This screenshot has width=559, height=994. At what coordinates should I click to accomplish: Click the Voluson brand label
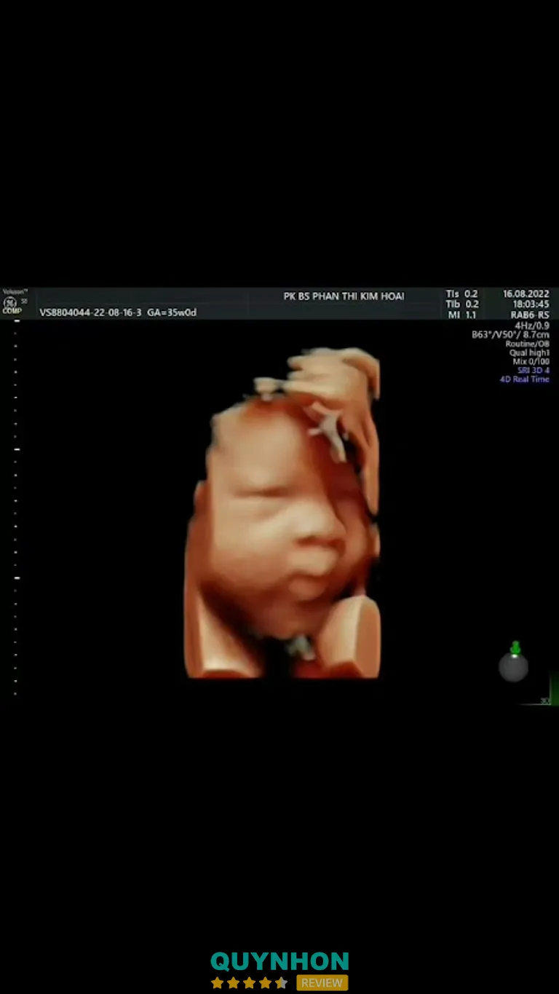[13, 291]
